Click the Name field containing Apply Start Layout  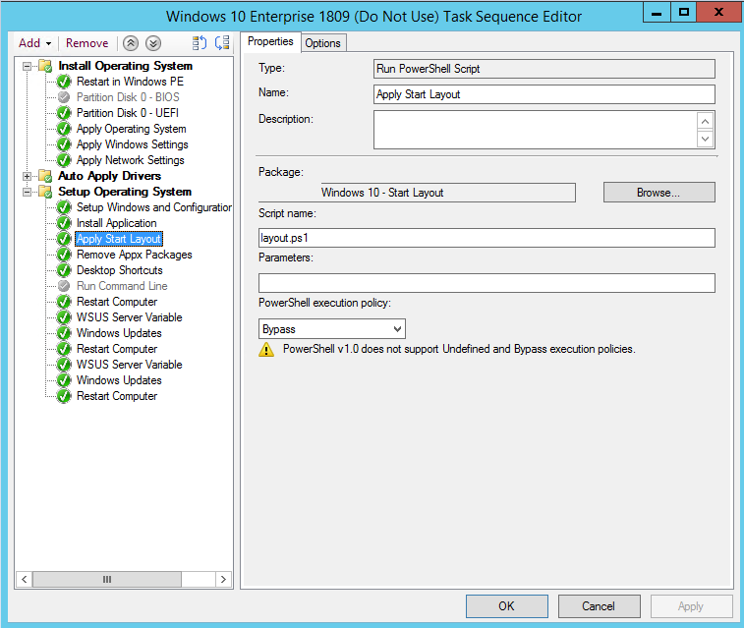(x=544, y=94)
